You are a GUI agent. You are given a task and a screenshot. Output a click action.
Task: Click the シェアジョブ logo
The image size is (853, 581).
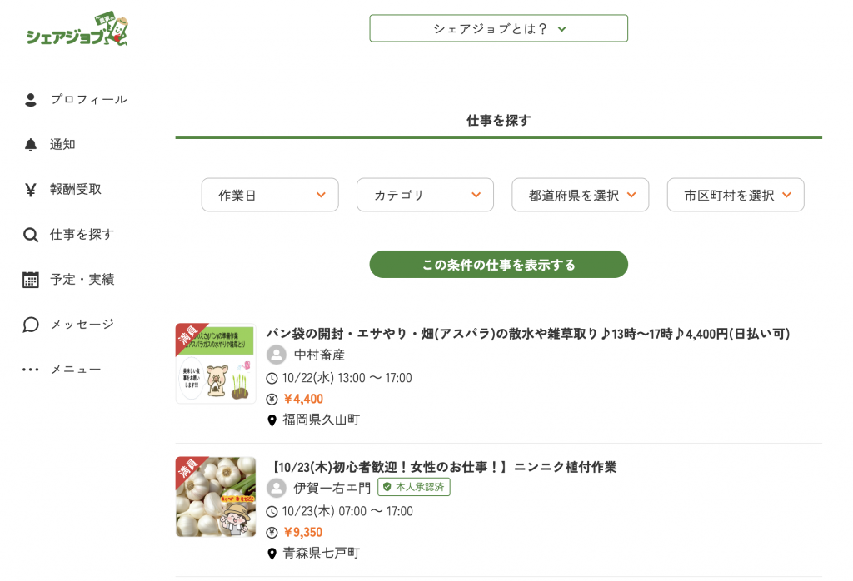pos(77,32)
